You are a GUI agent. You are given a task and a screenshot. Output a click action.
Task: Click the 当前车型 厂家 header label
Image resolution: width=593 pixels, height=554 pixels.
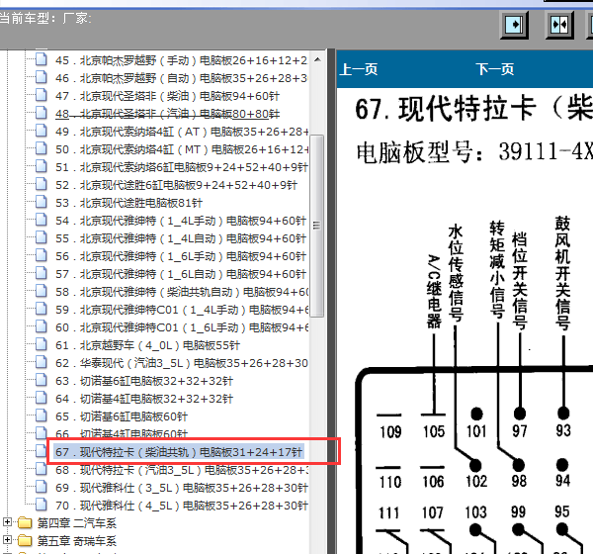click(x=45, y=18)
